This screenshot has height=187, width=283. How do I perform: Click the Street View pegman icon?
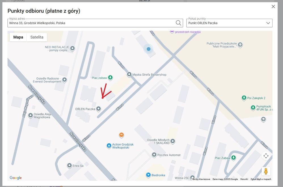[x=266, y=171]
